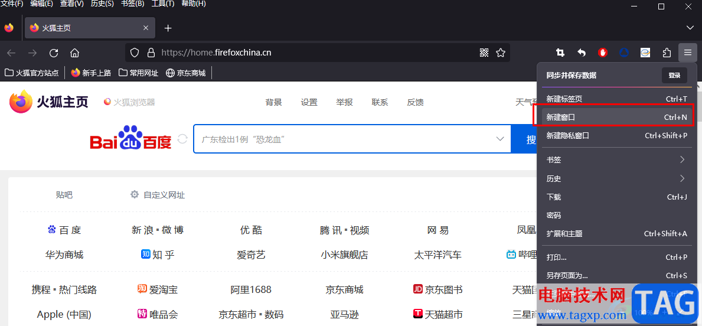Click the 背景 link on homepage

pyautogui.click(x=273, y=103)
